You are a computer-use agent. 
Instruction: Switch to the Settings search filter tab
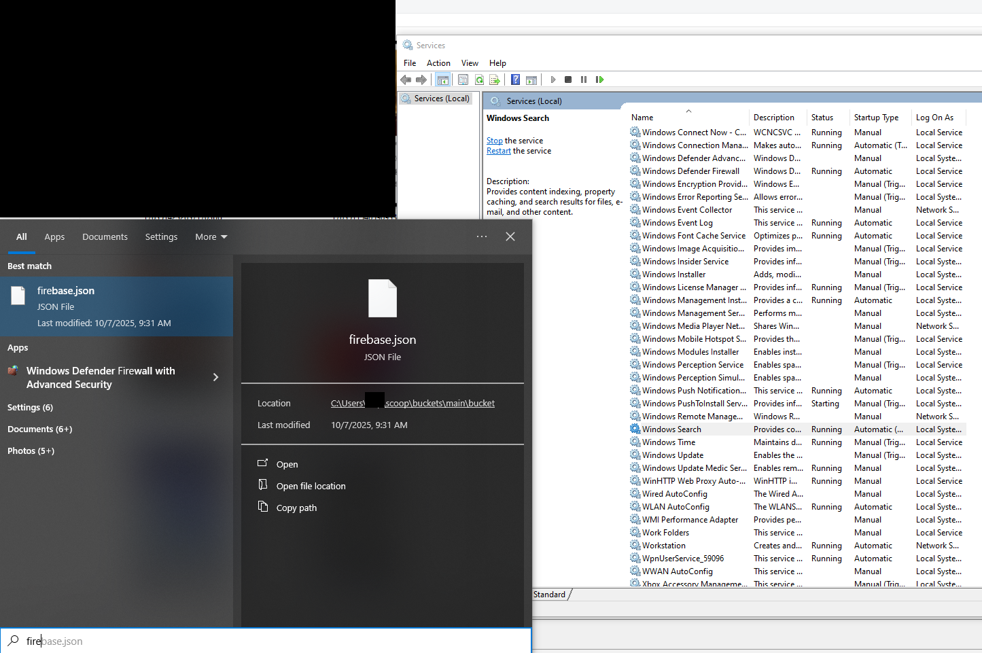click(x=161, y=237)
